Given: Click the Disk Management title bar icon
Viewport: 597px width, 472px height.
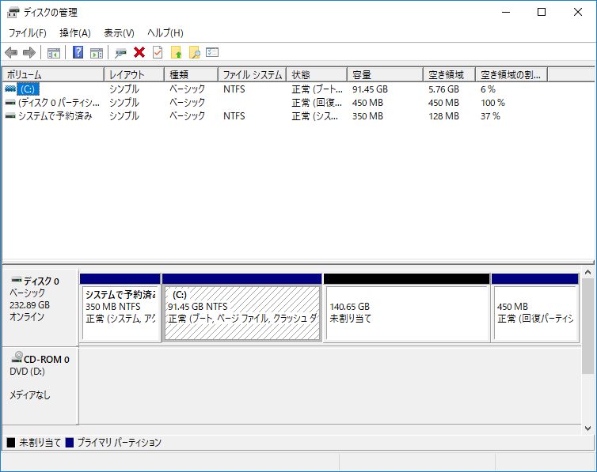Looking at the screenshot, I should point(13,13).
